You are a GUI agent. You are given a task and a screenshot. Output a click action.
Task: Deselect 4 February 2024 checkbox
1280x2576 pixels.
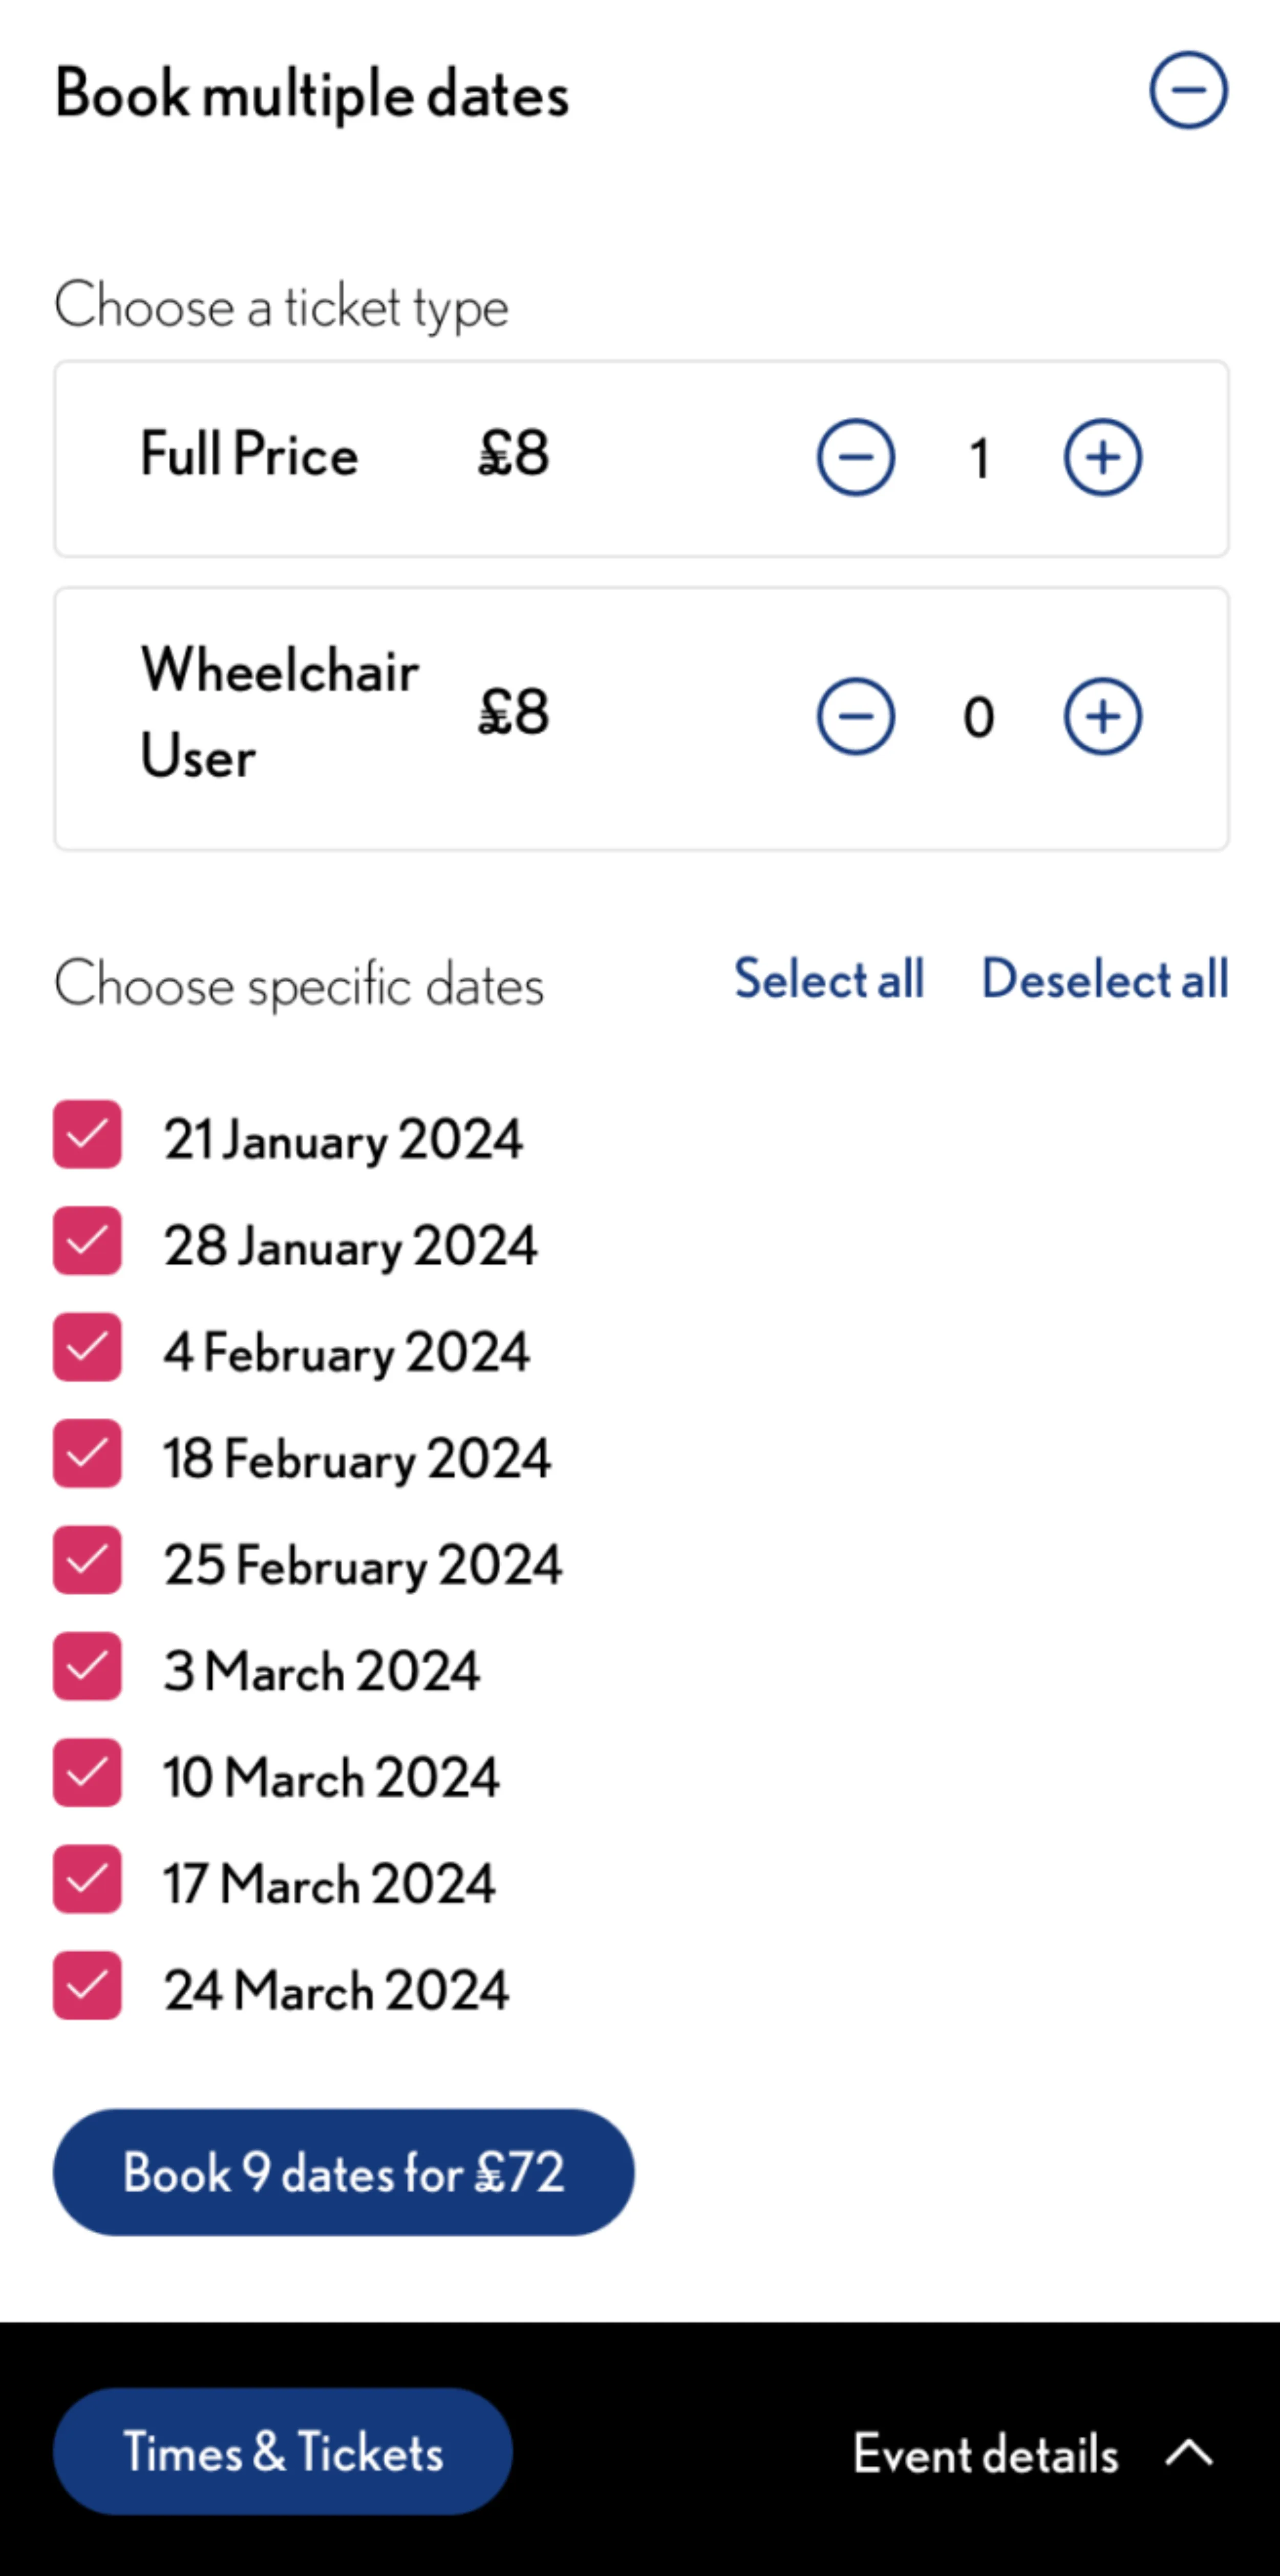(x=88, y=1347)
